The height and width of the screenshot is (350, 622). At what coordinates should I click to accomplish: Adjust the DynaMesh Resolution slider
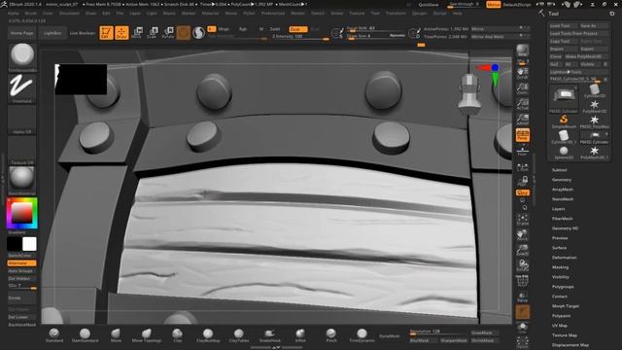click(x=437, y=332)
